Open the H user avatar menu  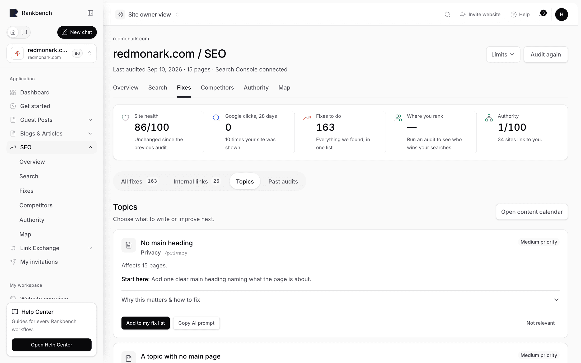coord(561,15)
